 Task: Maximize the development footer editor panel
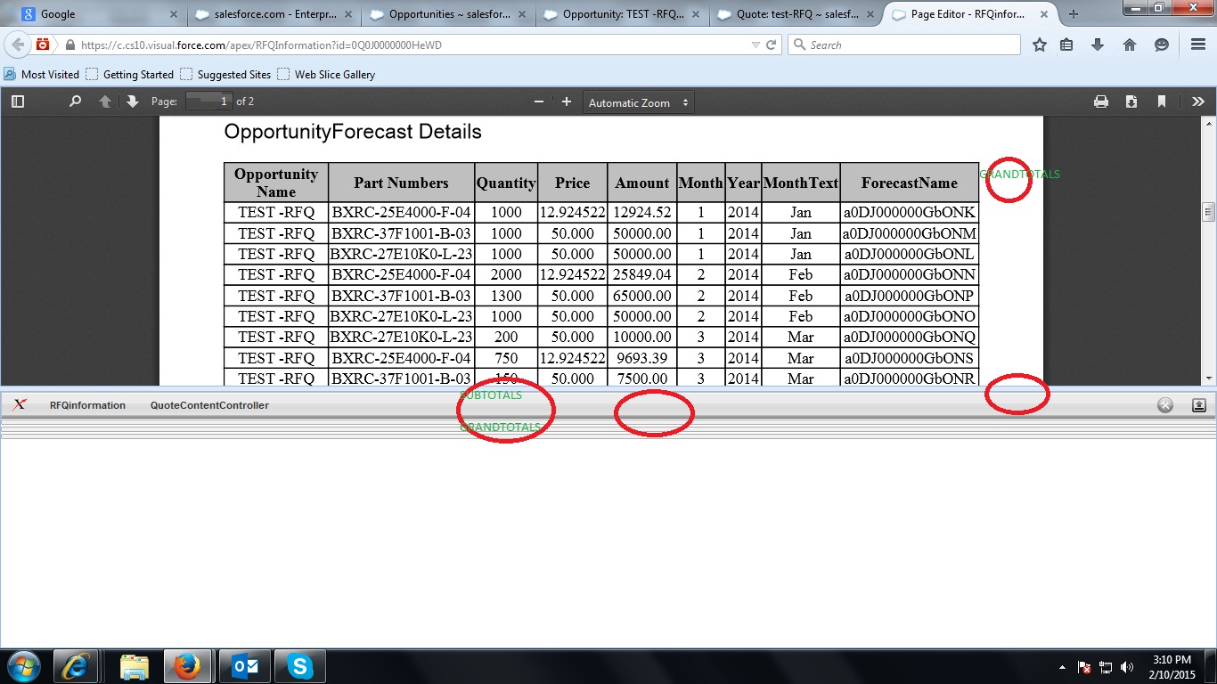pos(1199,405)
